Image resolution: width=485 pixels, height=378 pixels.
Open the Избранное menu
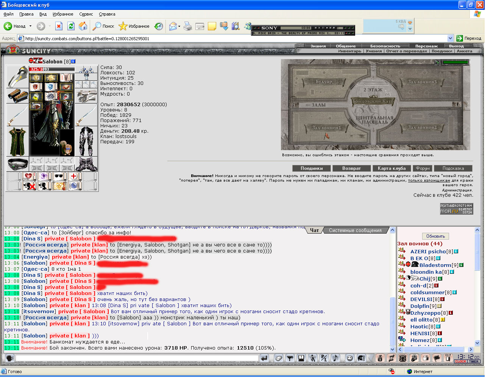tap(63, 14)
